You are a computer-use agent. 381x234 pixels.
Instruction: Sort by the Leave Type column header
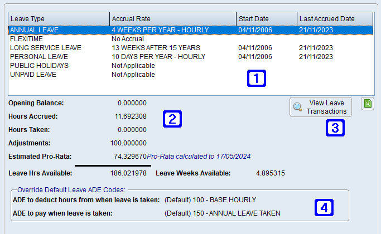(59, 19)
